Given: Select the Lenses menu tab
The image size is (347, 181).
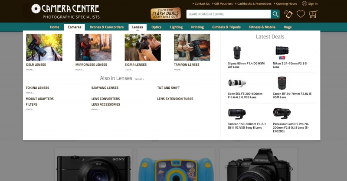Looking at the screenshot, I should [x=137, y=27].
